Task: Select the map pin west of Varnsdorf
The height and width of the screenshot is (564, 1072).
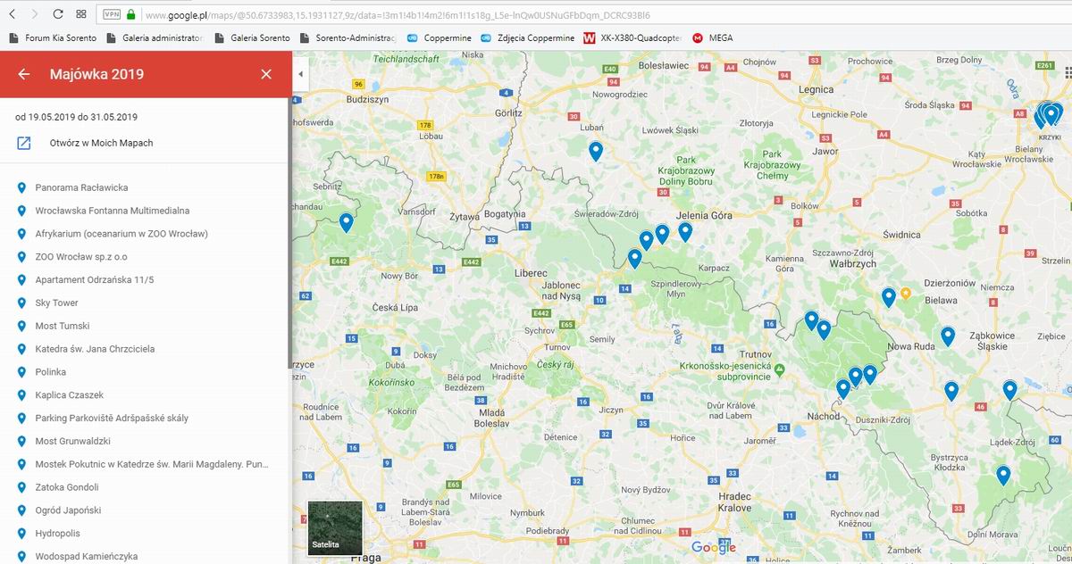Action: tap(347, 222)
